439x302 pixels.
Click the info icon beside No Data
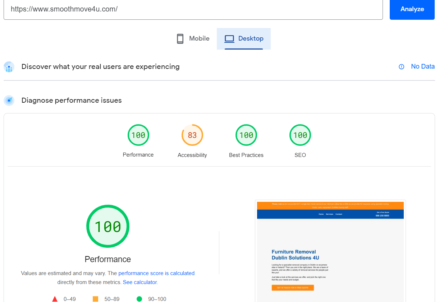pyautogui.click(x=401, y=67)
